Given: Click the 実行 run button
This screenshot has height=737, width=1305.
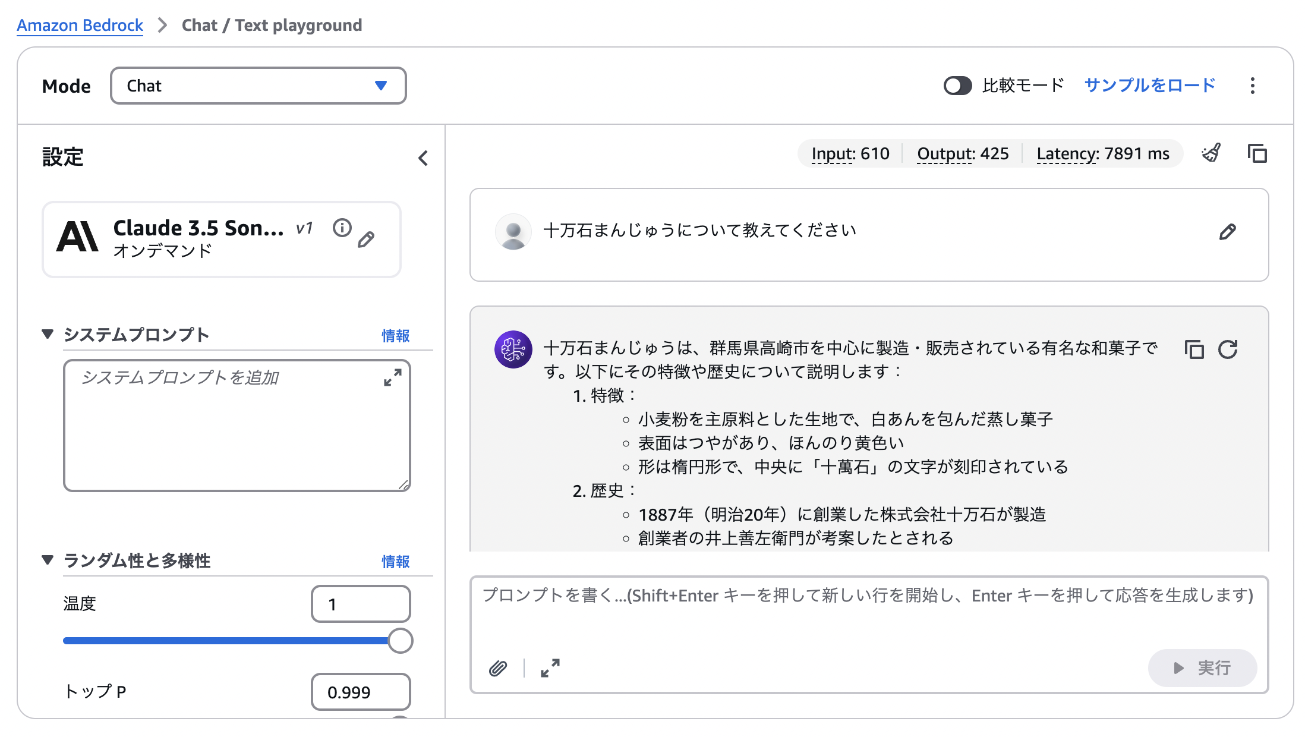Looking at the screenshot, I should pyautogui.click(x=1202, y=668).
